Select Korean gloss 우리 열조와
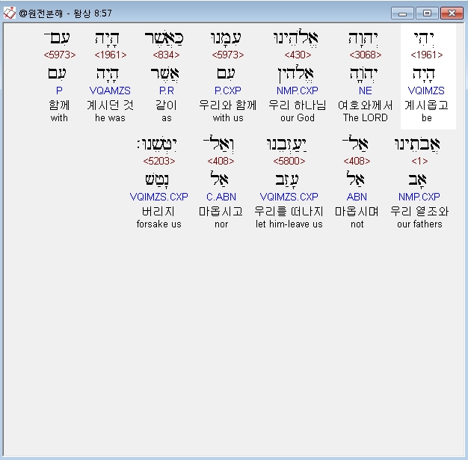 pyautogui.click(x=419, y=212)
